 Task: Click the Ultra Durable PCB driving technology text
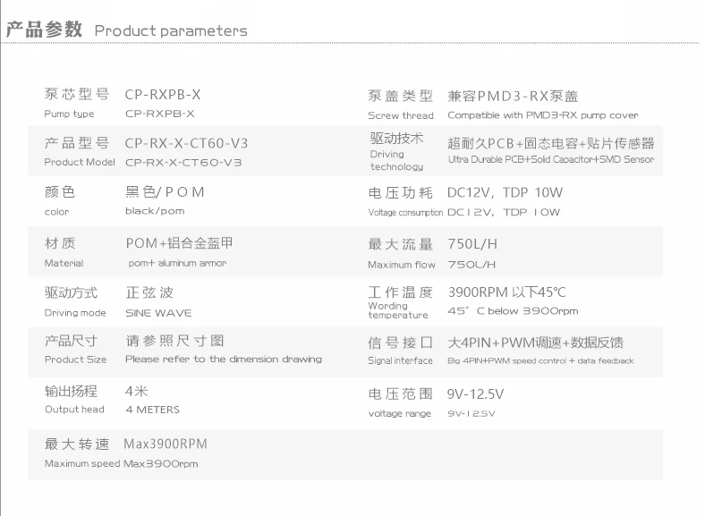coord(550,159)
